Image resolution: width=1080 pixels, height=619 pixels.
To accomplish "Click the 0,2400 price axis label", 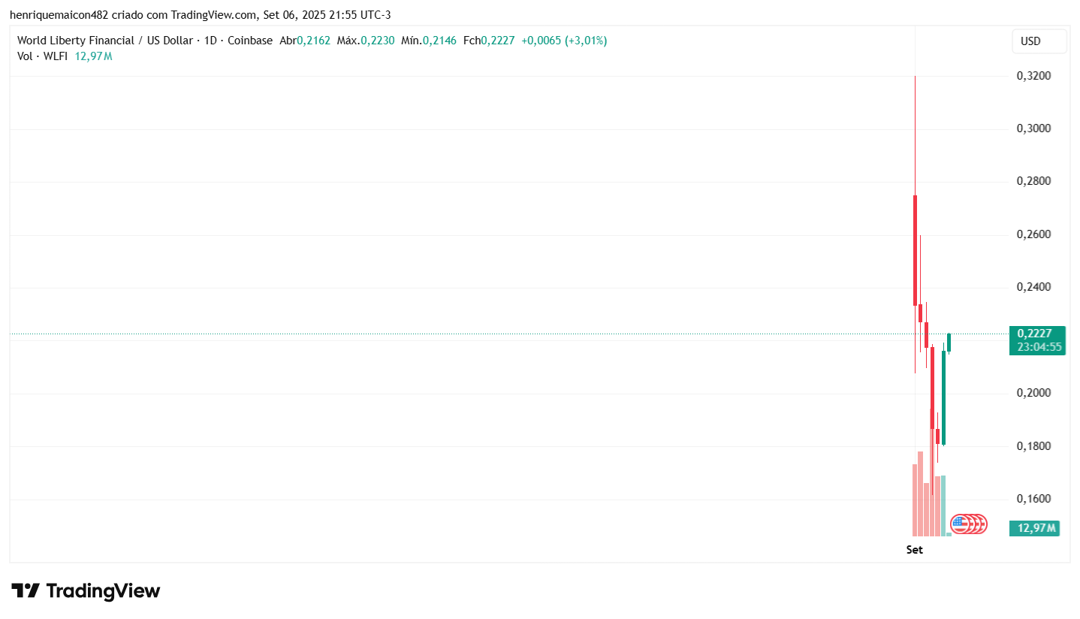I will (x=1034, y=287).
